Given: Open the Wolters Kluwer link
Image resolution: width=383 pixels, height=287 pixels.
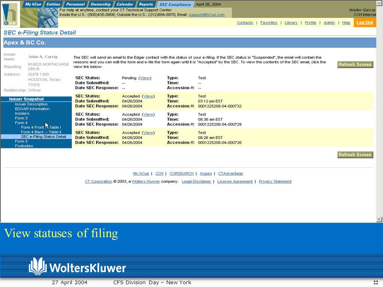Looking at the screenshot, I should 146,182.
